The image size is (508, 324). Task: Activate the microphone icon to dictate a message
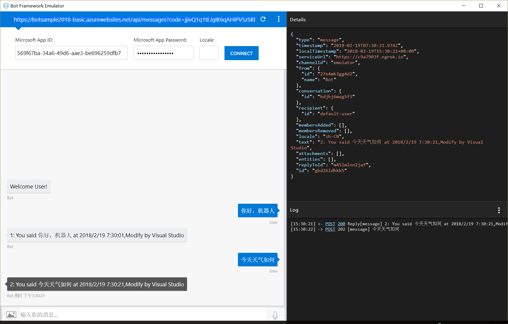pos(275,314)
